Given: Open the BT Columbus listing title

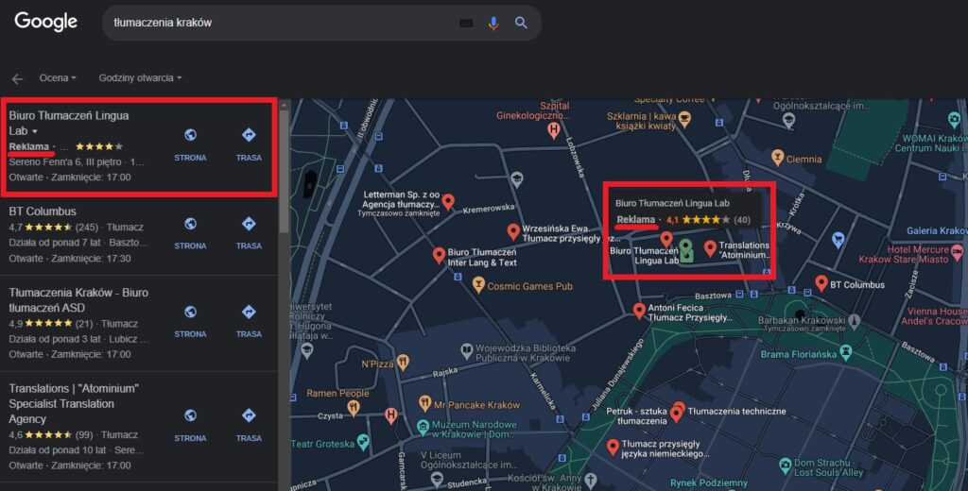Looking at the screenshot, I should pyautogui.click(x=43, y=212).
